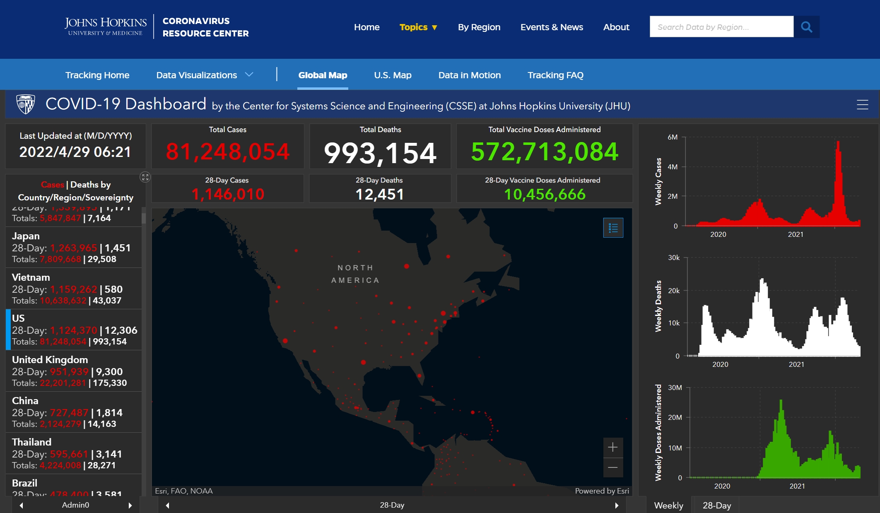880x513 pixels.
Task: Click right arrow next to 28-Day map selector
Action: 617,505
